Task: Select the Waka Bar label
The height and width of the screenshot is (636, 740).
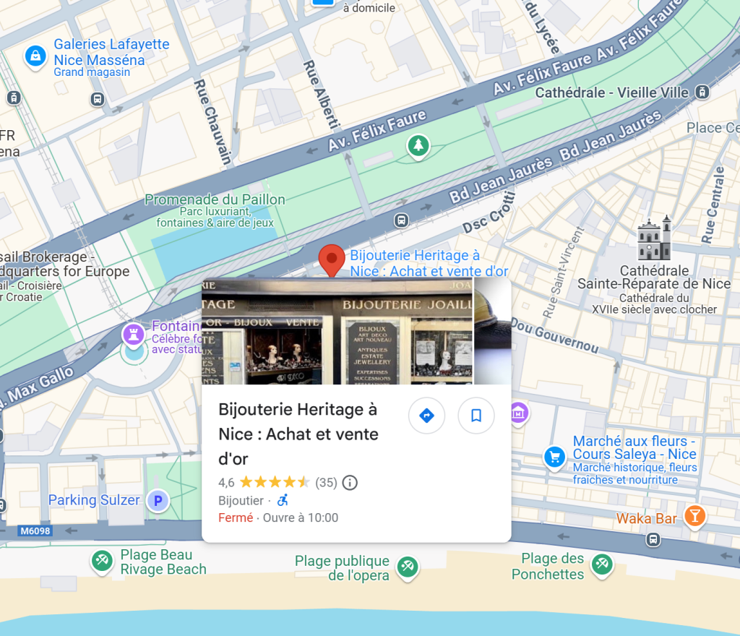Action: [x=646, y=518]
